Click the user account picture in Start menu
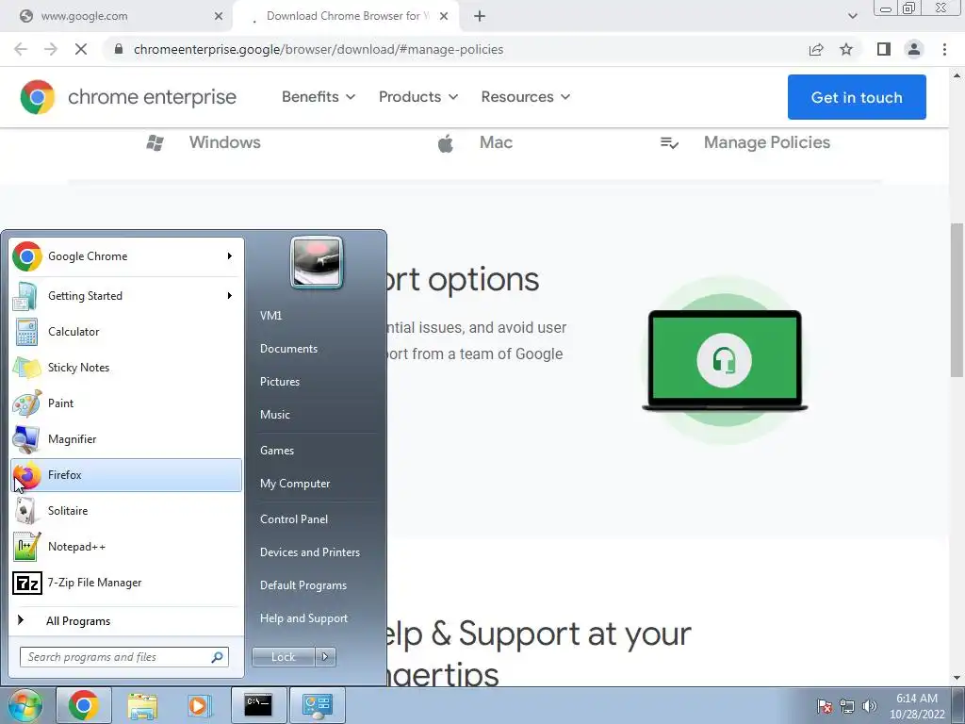 pos(317,263)
